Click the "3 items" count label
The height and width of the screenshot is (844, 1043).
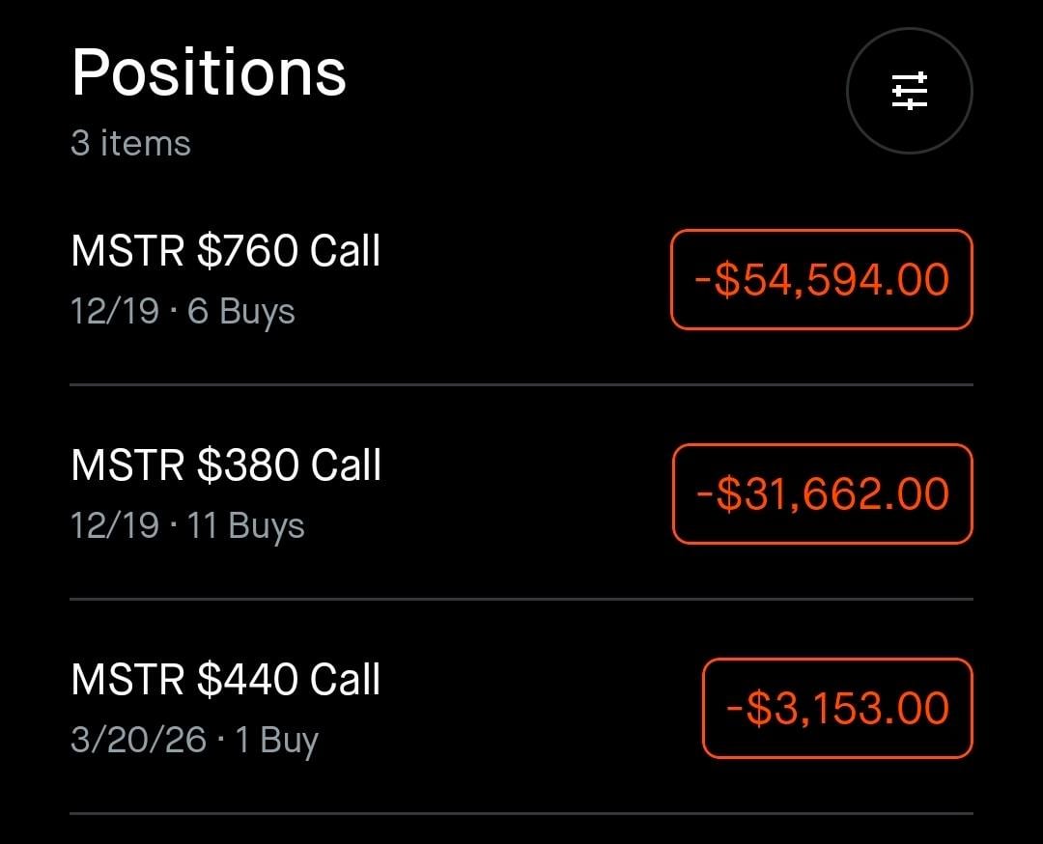[130, 143]
